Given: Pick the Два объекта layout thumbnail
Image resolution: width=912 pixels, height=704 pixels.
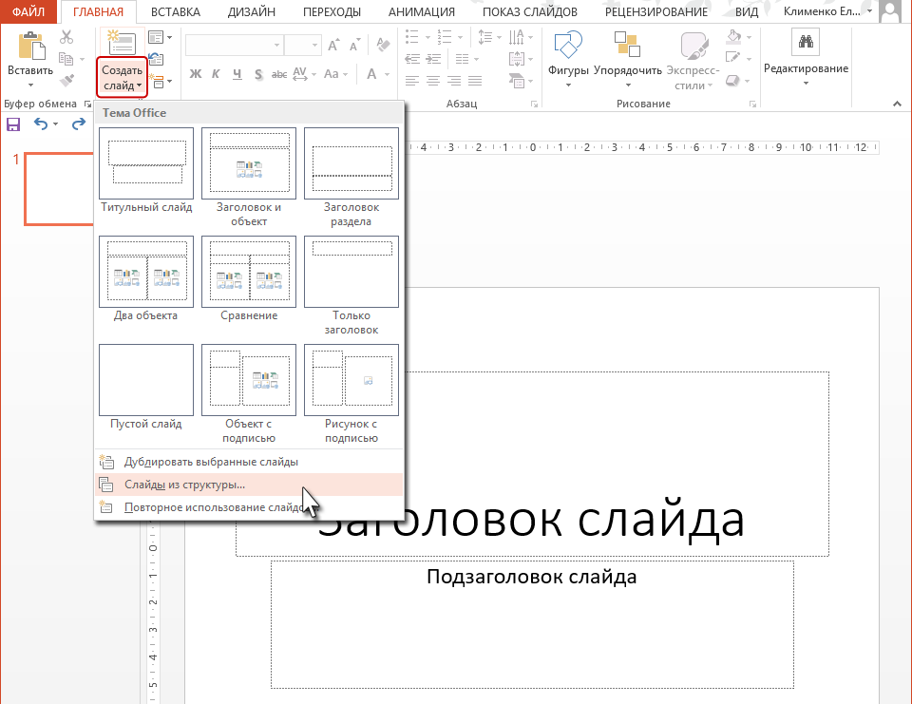Looking at the screenshot, I should (146, 272).
